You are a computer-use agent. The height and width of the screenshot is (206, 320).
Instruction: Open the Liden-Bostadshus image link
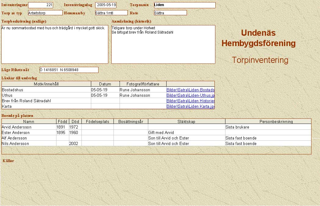(x=190, y=90)
